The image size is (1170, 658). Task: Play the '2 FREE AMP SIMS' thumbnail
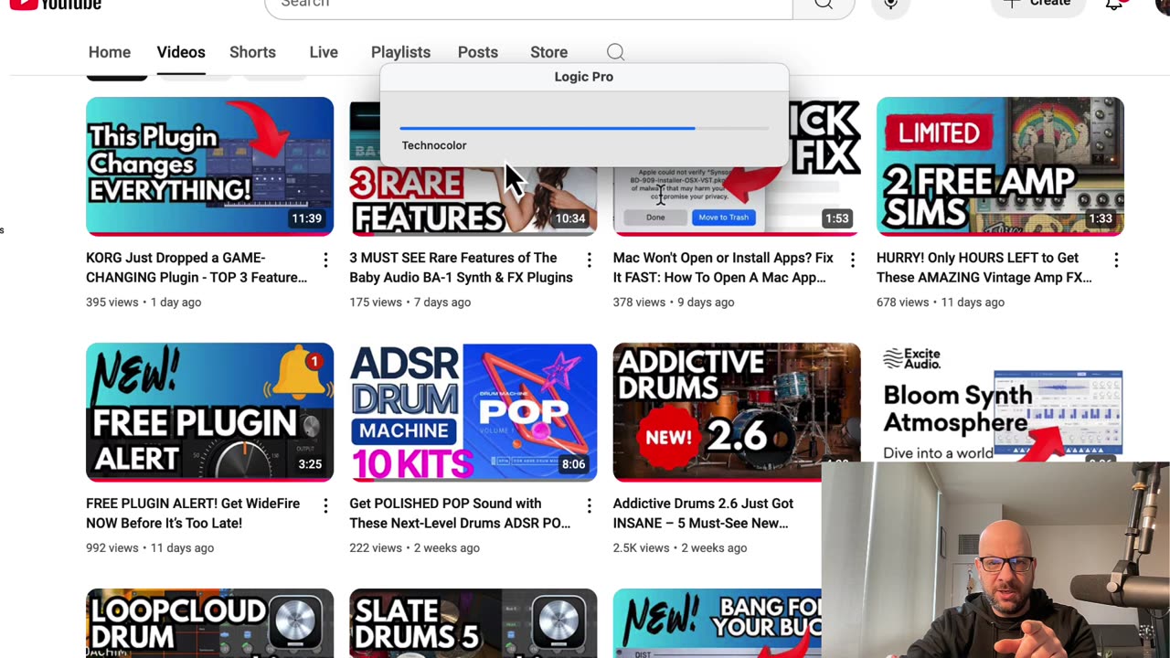point(1000,166)
